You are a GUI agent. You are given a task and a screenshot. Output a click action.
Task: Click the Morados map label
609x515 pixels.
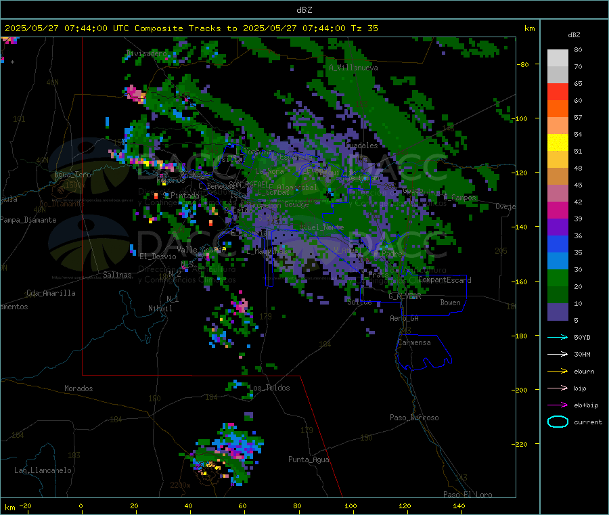pyautogui.click(x=78, y=388)
